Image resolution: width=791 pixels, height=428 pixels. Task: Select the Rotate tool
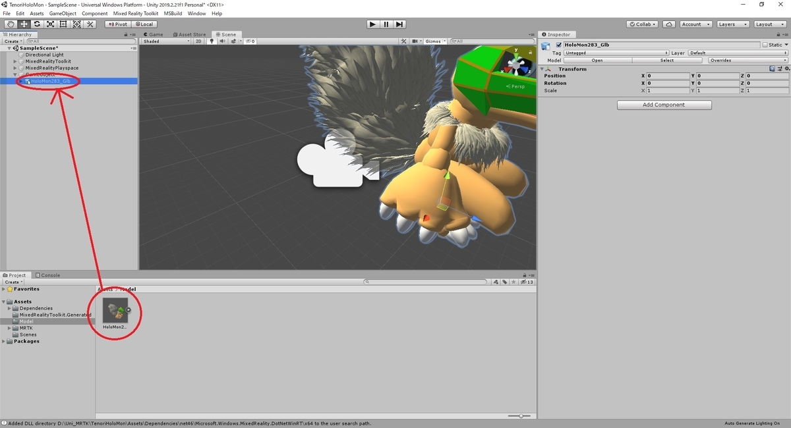point(37,24)
